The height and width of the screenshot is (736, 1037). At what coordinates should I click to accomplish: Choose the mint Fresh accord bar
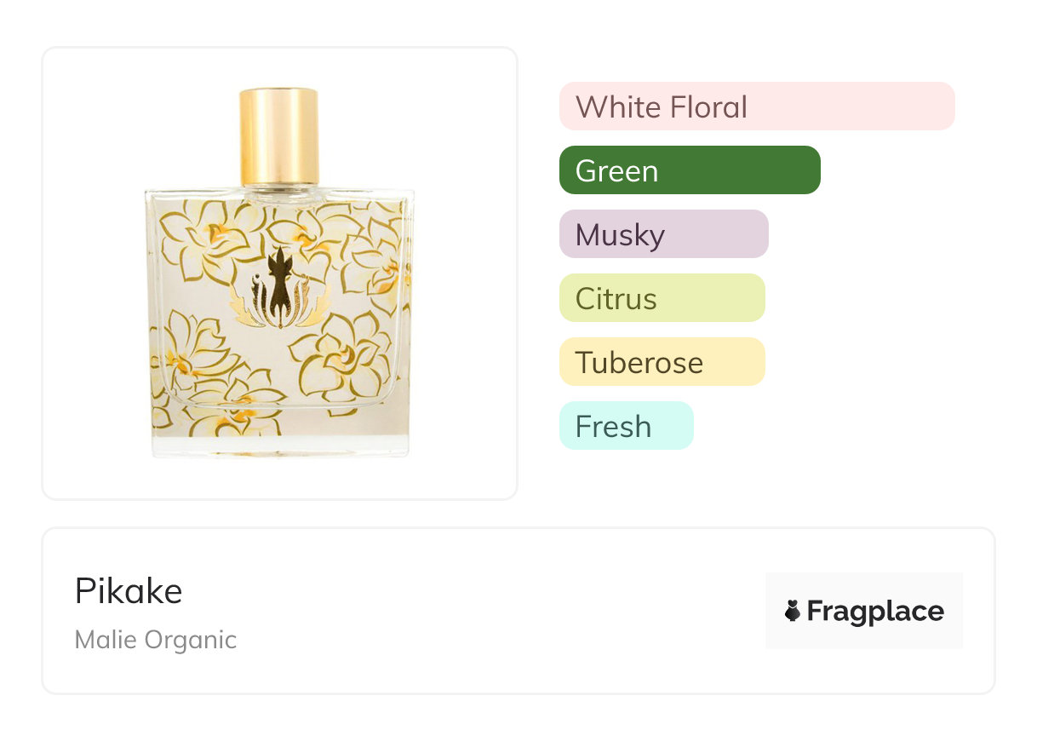click(x=627, y=426)
